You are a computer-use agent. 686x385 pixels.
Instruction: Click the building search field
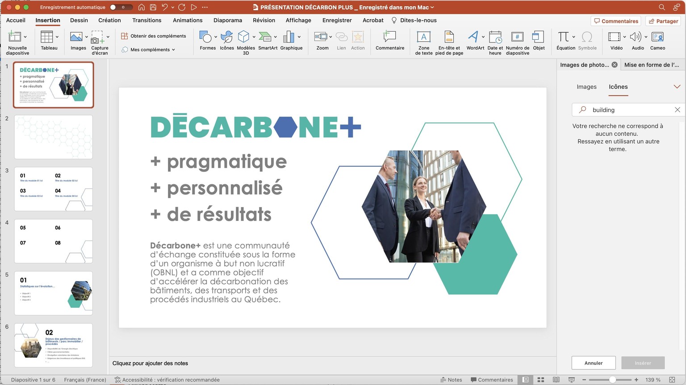point(627,110)
